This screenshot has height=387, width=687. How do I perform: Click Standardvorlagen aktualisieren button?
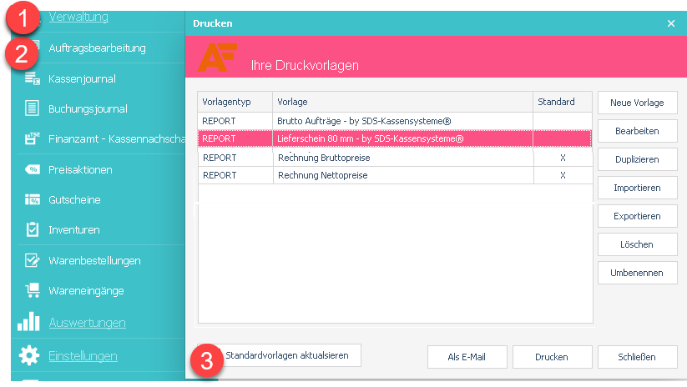(x=287, y=355)
